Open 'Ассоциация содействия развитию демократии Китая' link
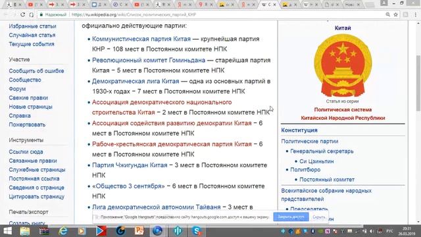Viewport: 421px width, 237px height. pyautogui.click(x=172, y=123)
